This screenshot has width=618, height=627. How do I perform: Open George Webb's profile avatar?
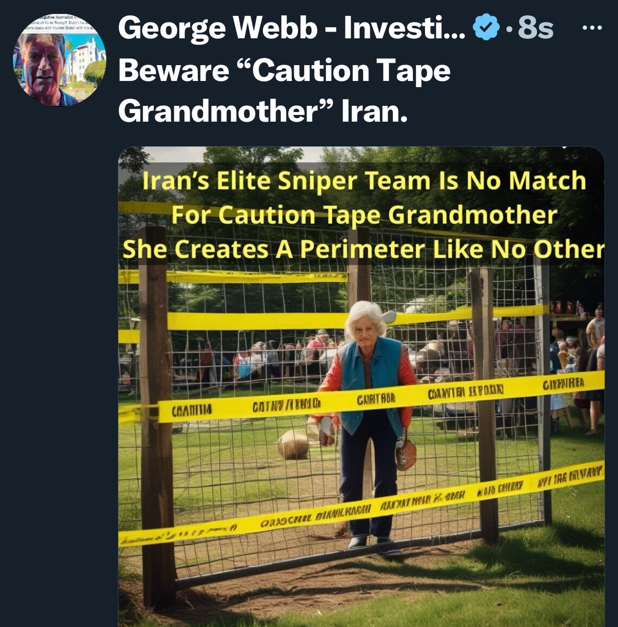click(60, 59)
